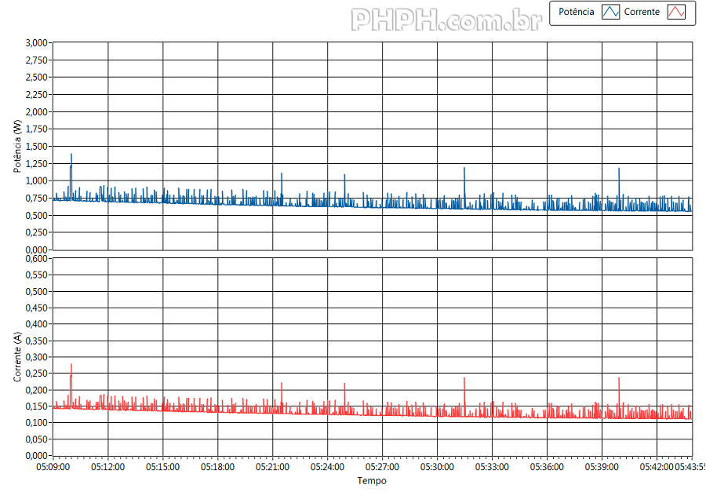Click the 1,500 tick on power axis
The width and height of the screenshot is (706, 492).
[37, 146]
